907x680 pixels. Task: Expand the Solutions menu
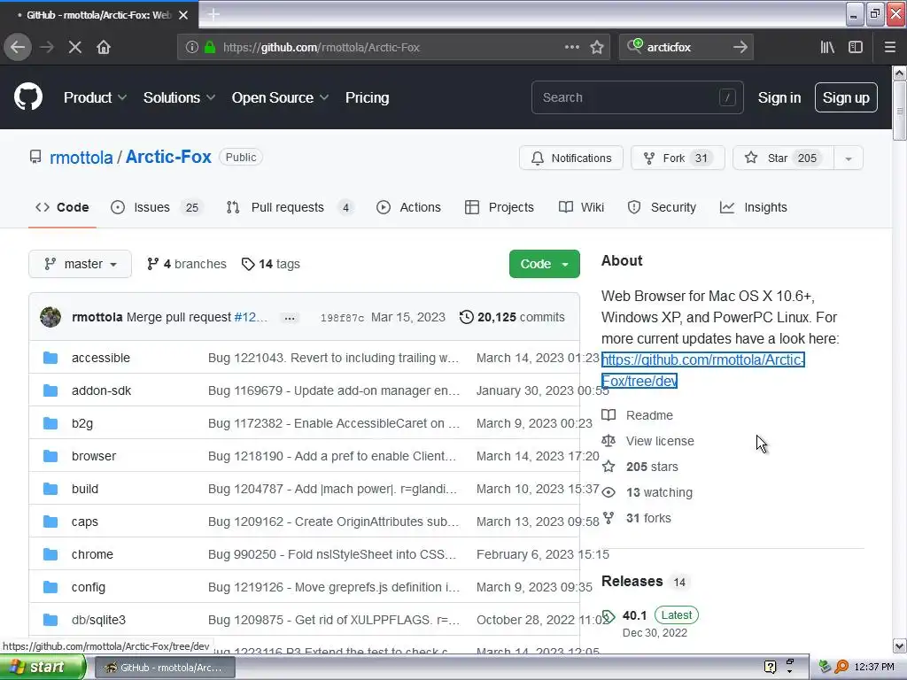179,97
